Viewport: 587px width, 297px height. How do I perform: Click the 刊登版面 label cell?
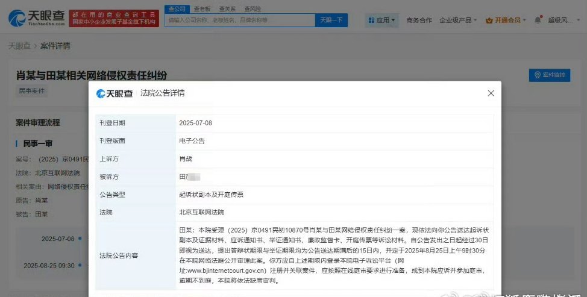(136, 141)
